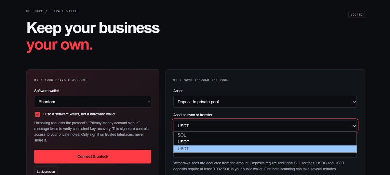Click the Connect & unlock button
This screenshot has height=175, width=390.
tap(92, 157)
